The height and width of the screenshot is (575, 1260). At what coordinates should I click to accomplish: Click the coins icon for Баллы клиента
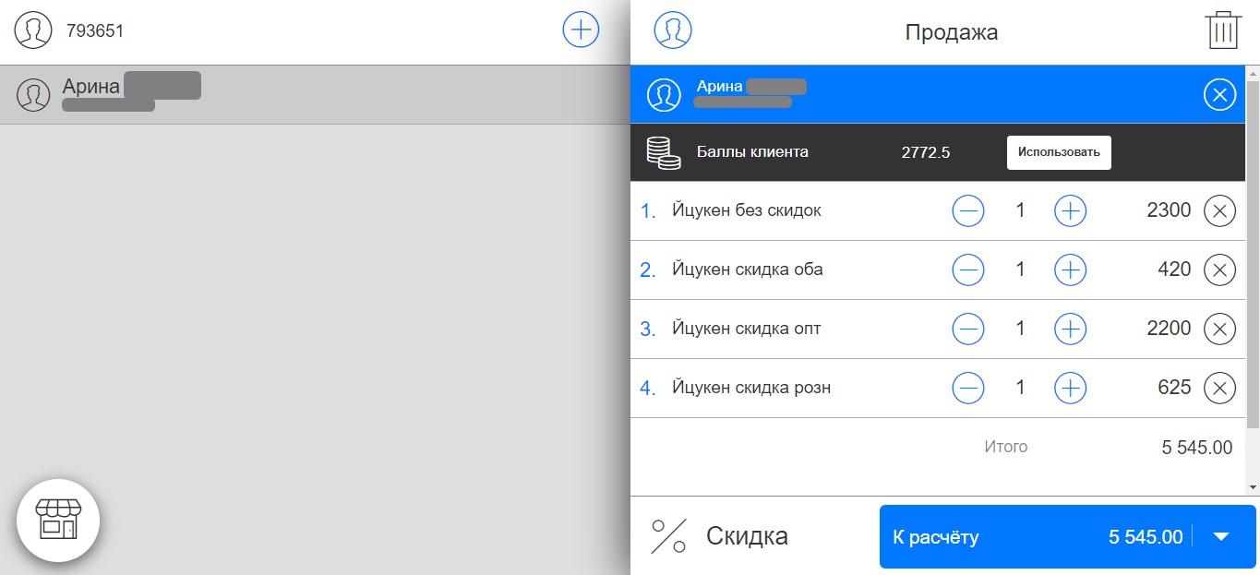pyautogui.click(x=663, y=152)
